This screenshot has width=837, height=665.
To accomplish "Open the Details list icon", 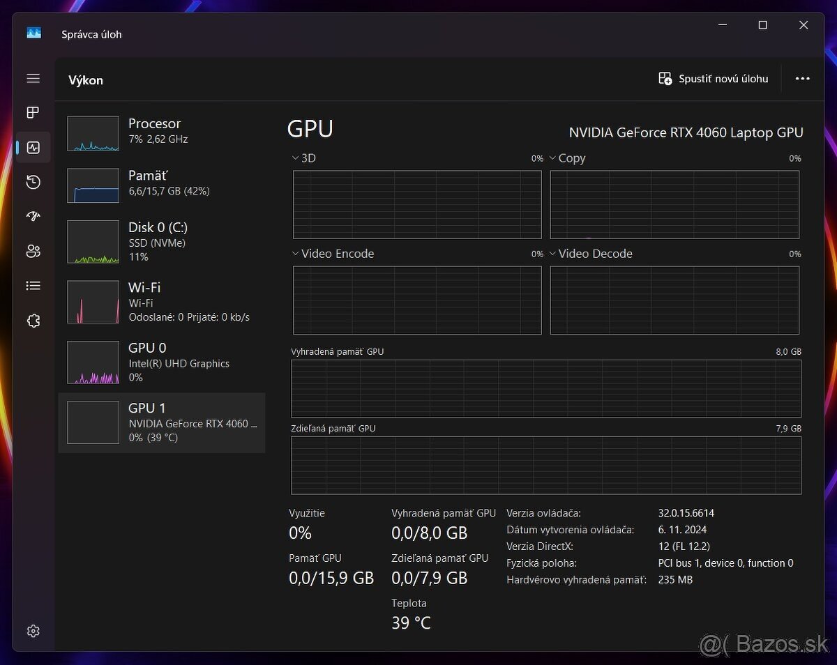I will click(33, 285).
